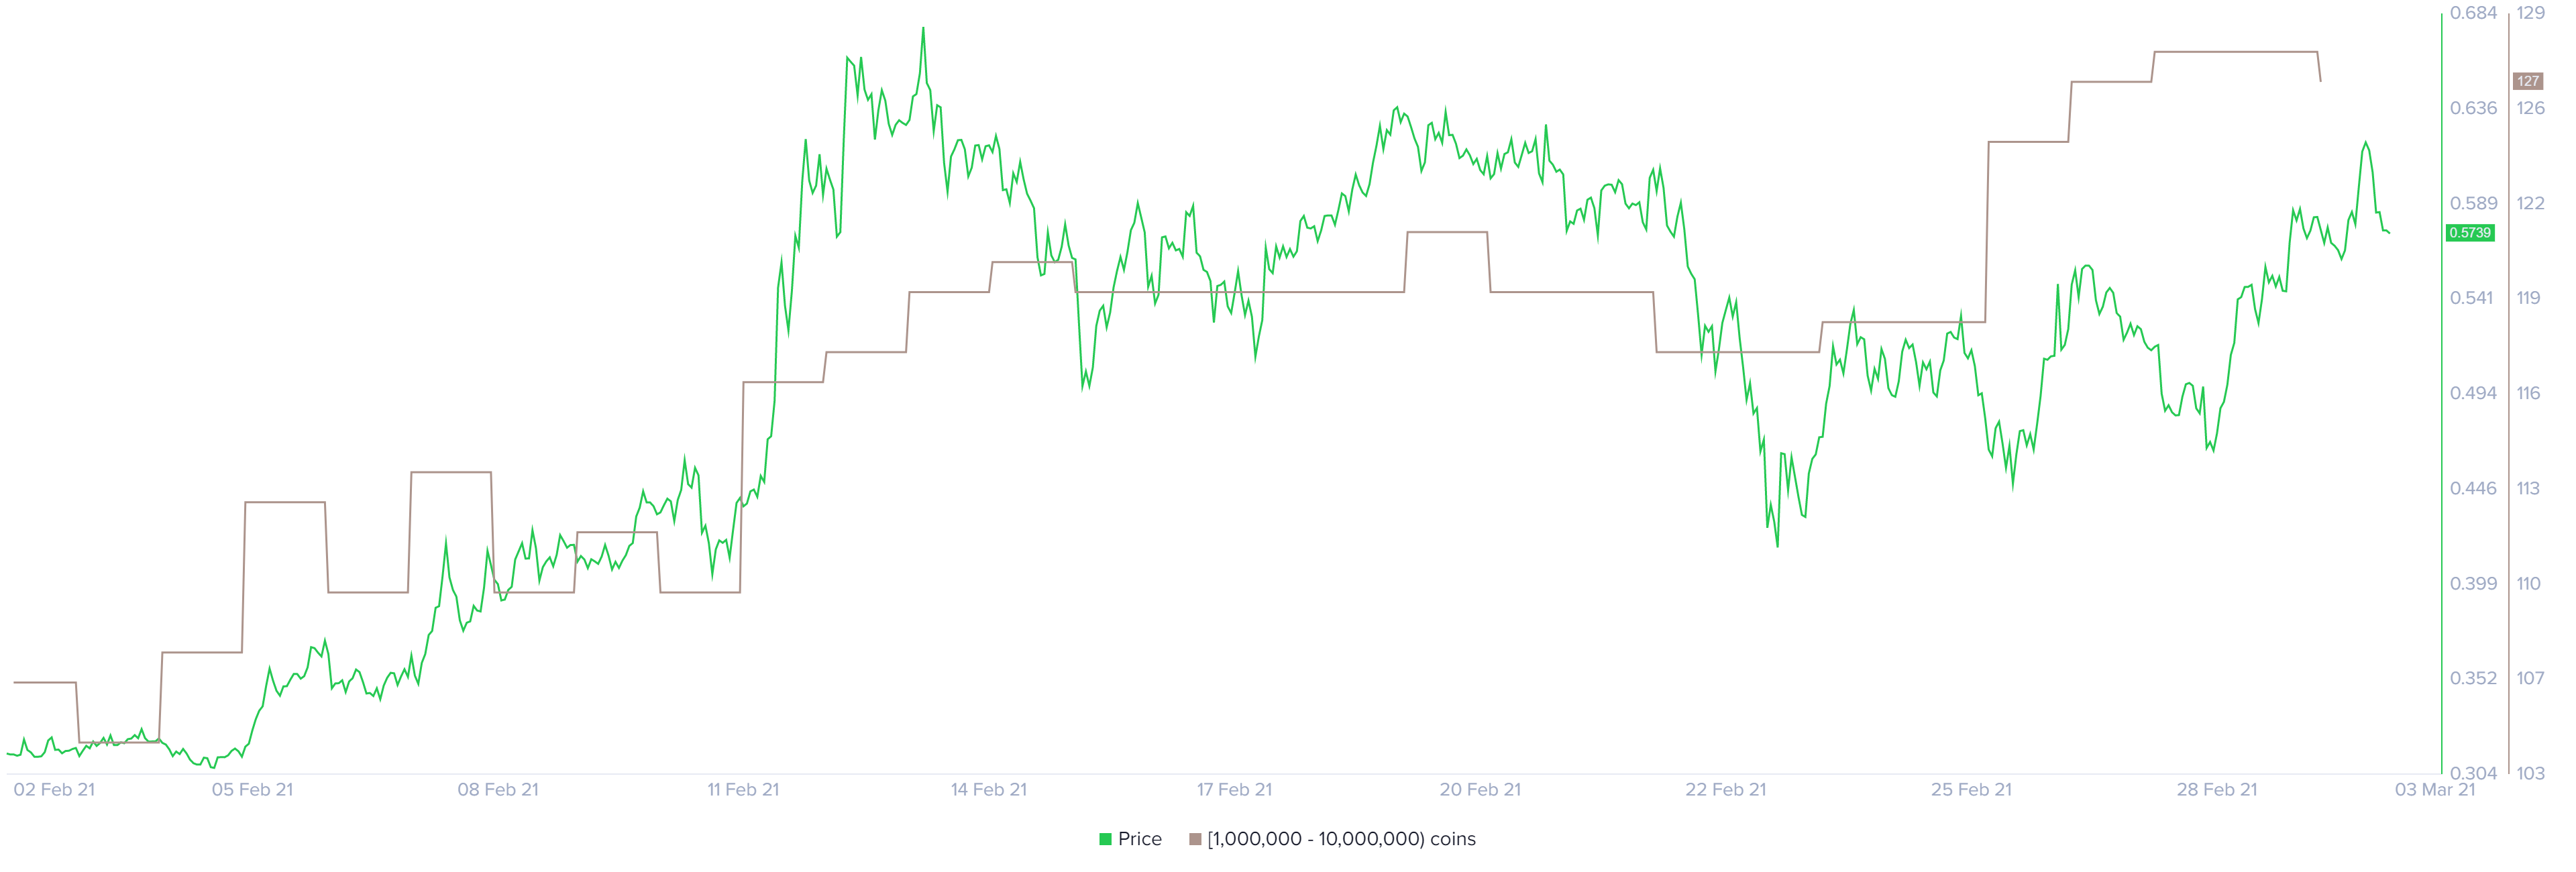Click the 113 holders axis value
The image size is (2576, 872).
(x=2529, y=488)
